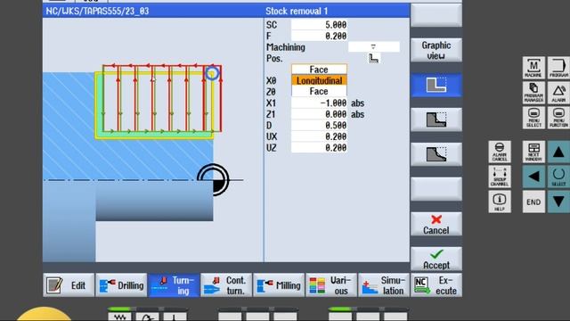Toggle abs setting next to X1
This screenshot has height=321, width=570.
click(x=357, y=103)
